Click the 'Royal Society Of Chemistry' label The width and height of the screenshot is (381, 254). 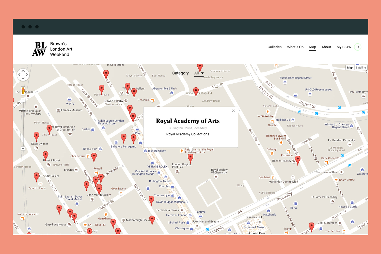click(x=219, y=171)
